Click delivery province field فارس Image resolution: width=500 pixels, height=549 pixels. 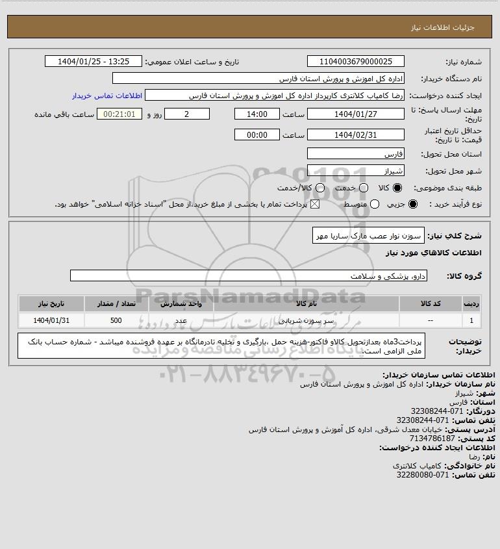pyautogui.click(x=355, y=153)
